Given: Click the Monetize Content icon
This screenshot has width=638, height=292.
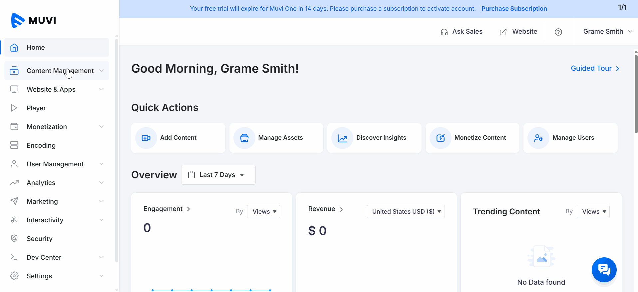Looking at the screenshot, I should [x=441, y=138].
